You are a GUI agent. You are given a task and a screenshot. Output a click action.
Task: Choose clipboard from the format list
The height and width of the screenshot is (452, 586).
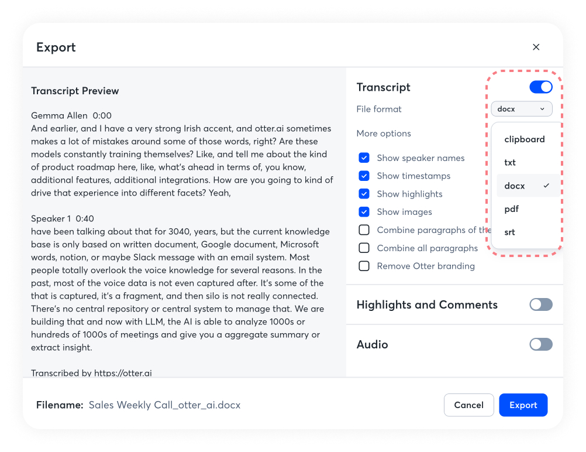coord(525,139)
